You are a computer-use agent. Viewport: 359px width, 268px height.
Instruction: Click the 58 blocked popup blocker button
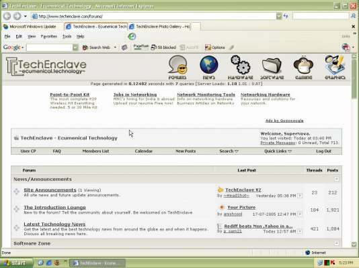163,48
